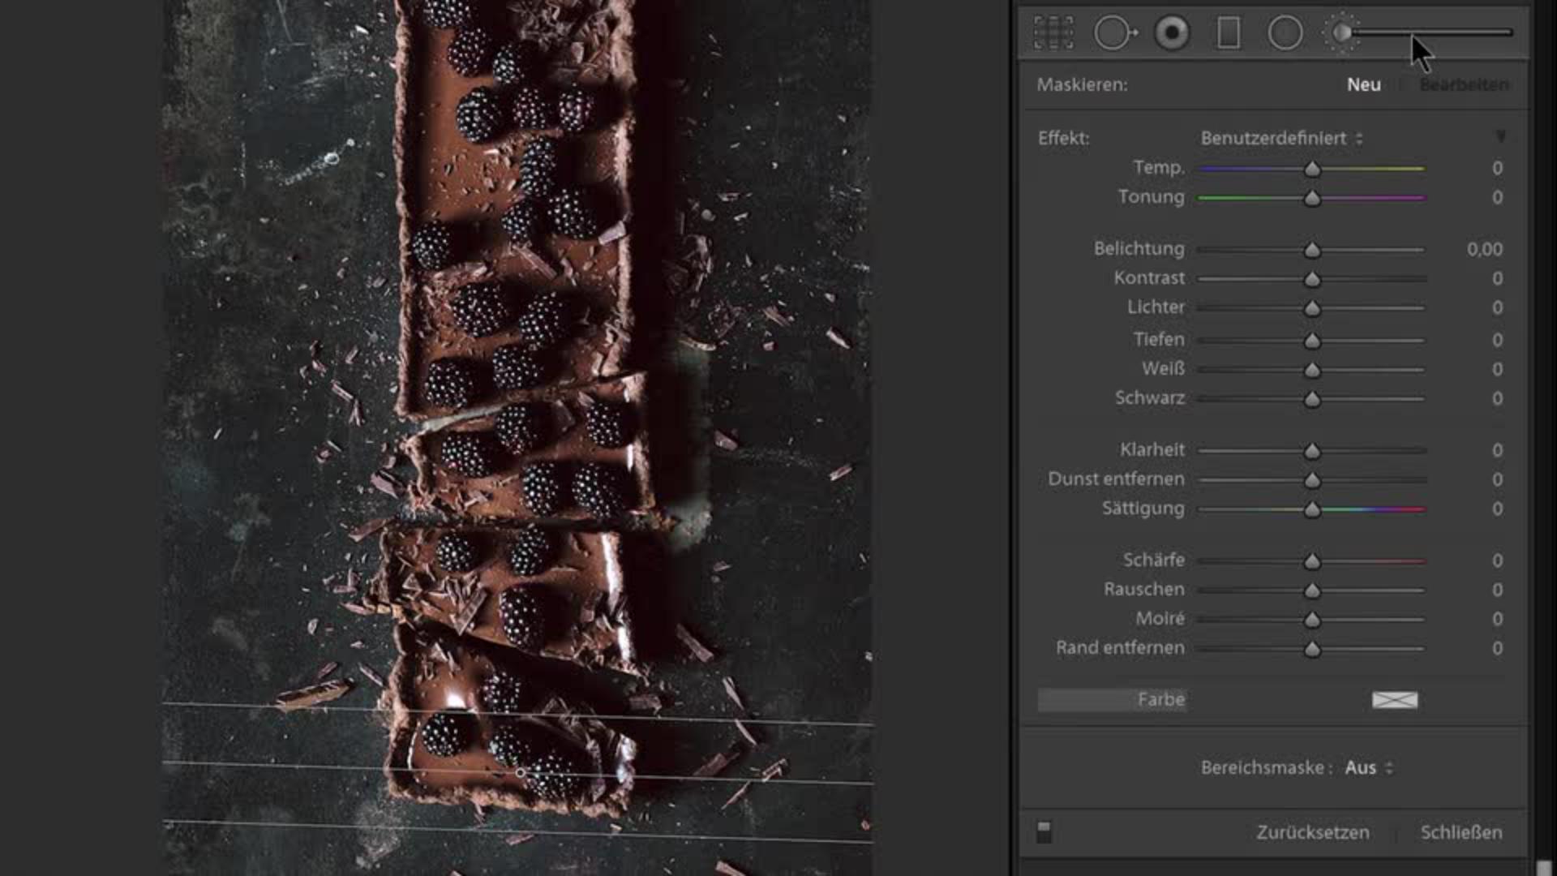The image size is (1557, 876).
Task: Select the Spot Removal tool icon
Action: point(1113,33)
